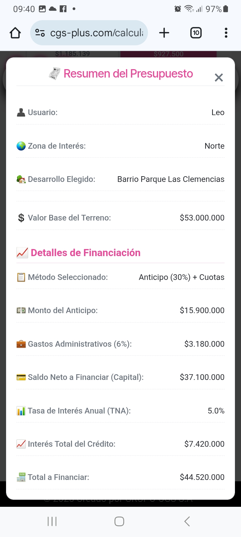
Task: Click the bank icon beside Total a Financiar
Action: 21,477
